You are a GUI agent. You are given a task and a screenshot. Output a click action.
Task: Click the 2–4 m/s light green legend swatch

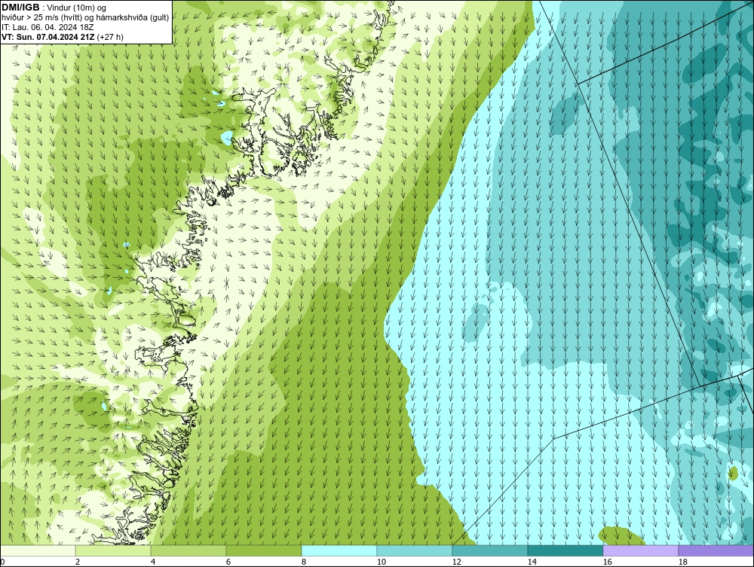tap(114, 550)
